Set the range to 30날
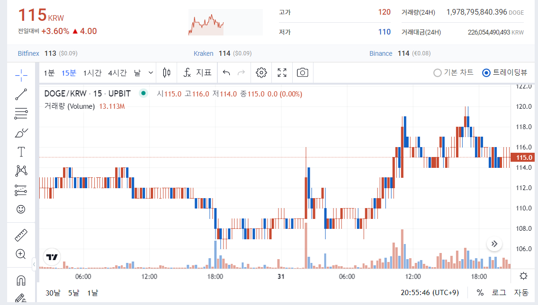The image size is (538, 305). coord(53,293)
